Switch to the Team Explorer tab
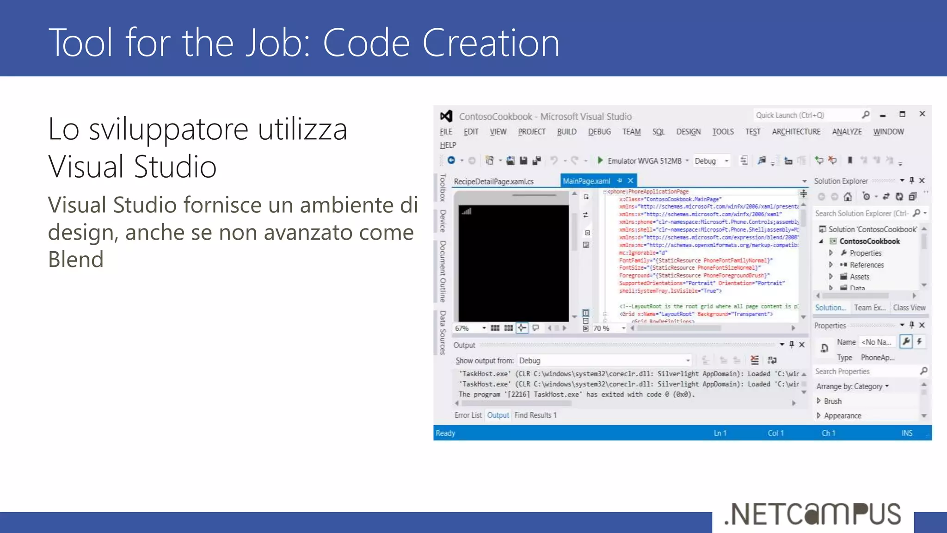 (x=870, y=308)
